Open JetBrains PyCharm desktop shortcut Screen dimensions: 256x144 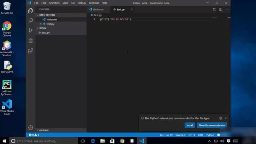[7, 88]
